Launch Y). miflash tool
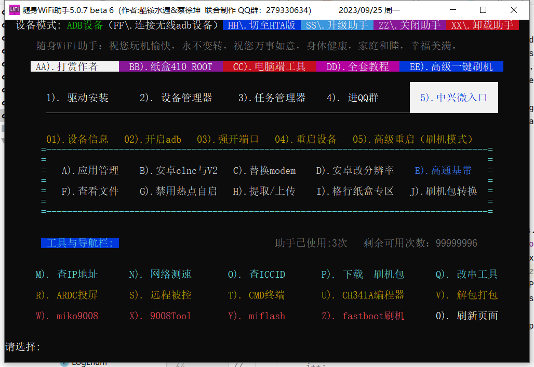 [257, 316]
